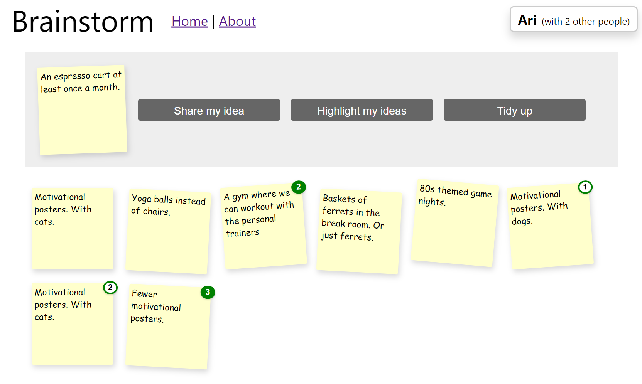Click the Brainstorm title heading
This screenshot has width=642, height=384.
pos(83,22)
